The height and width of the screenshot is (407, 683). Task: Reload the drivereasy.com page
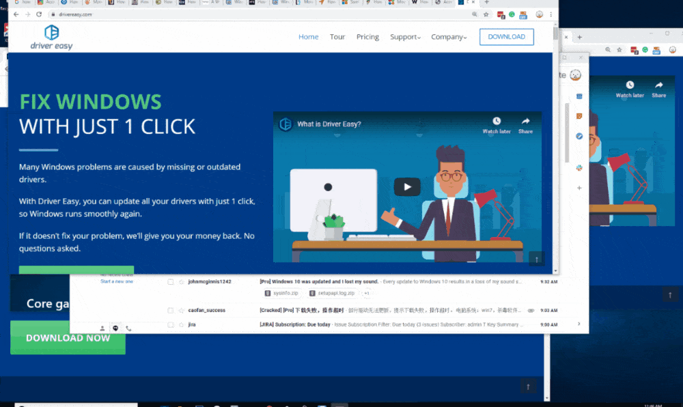[39, 14]
